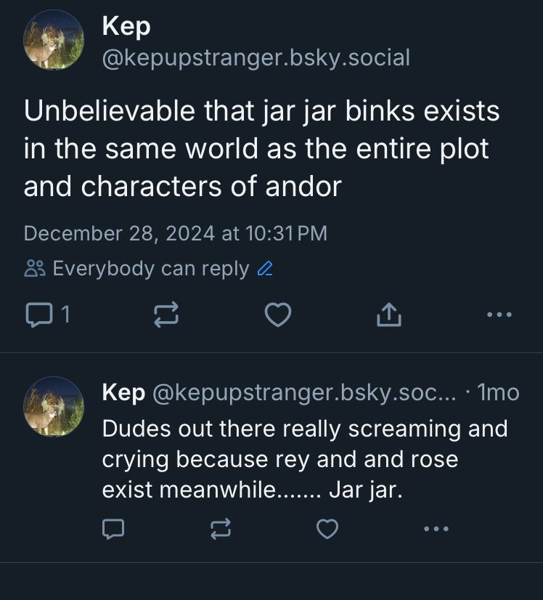Screen dimensions: 543x600
Task: Edit reply settings pencil icon
Action: [x=265, y=269]
